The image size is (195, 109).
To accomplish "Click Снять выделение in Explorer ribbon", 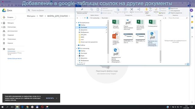I will click(x=174, y=11).
